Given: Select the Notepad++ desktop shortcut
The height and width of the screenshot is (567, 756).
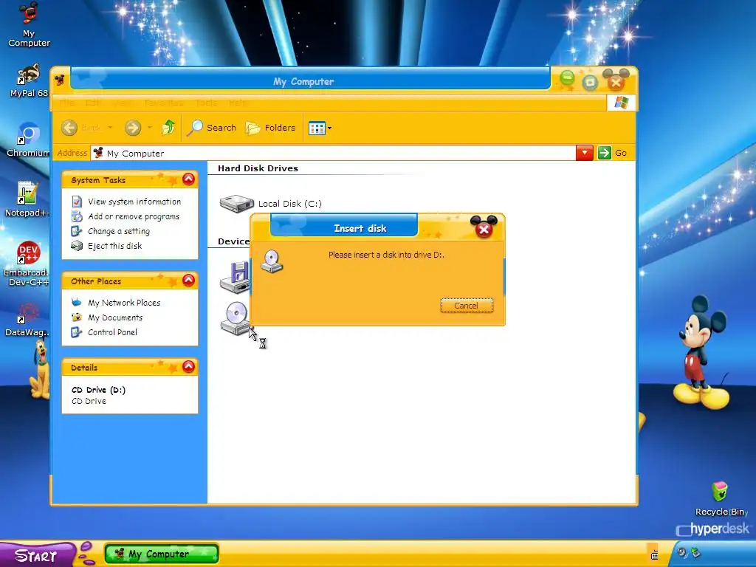Looking at the screenshot, I should pyautogui.click(x=27, y=199).
